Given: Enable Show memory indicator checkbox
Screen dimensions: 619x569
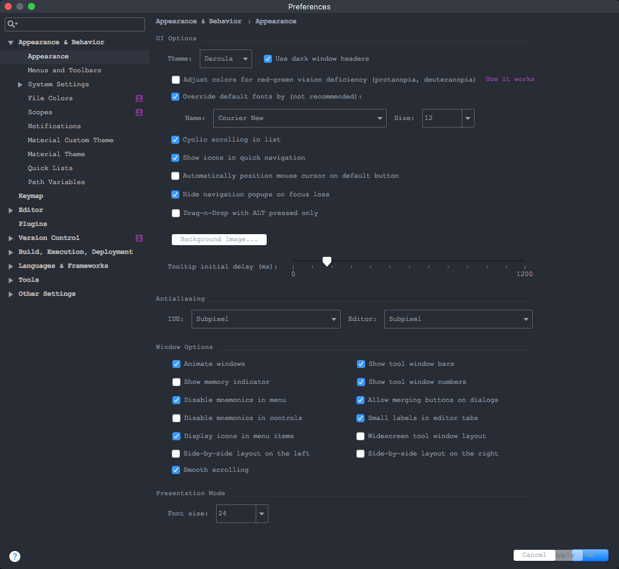Looking at the screenshot, I should tap(176, 382).
